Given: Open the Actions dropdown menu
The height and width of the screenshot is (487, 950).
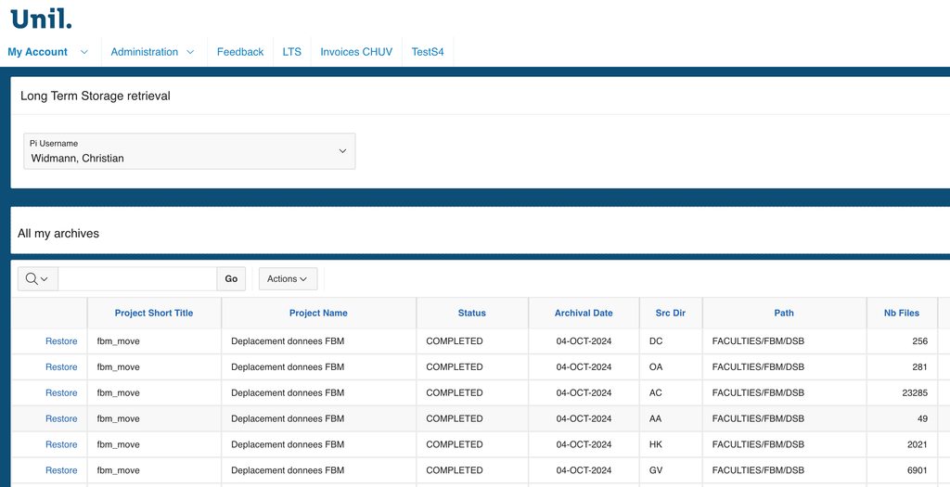Looking at the screenshot, I should tap(288, 278).
